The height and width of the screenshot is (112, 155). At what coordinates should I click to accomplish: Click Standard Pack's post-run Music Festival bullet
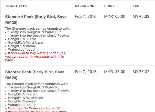[x=39, y=35]
